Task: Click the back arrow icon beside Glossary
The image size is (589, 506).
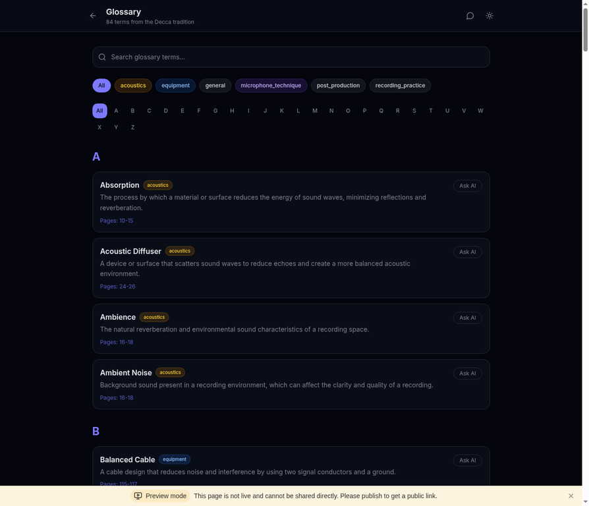Action: [x=93, y=16]
